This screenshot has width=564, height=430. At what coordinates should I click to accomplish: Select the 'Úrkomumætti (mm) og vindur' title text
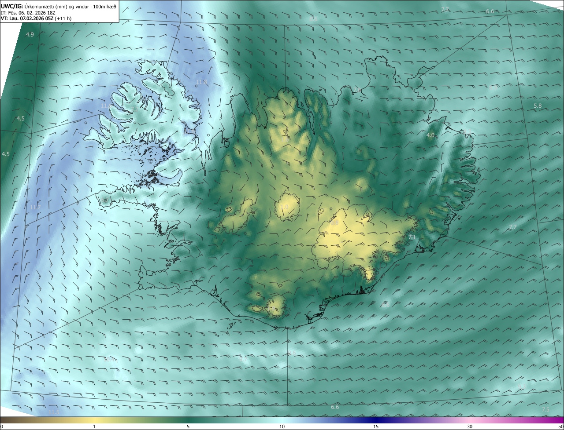tap(57, 6)
